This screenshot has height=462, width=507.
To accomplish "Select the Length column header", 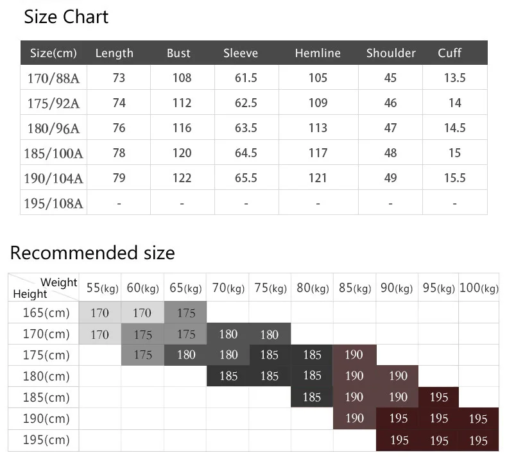I will click(114, 53).
